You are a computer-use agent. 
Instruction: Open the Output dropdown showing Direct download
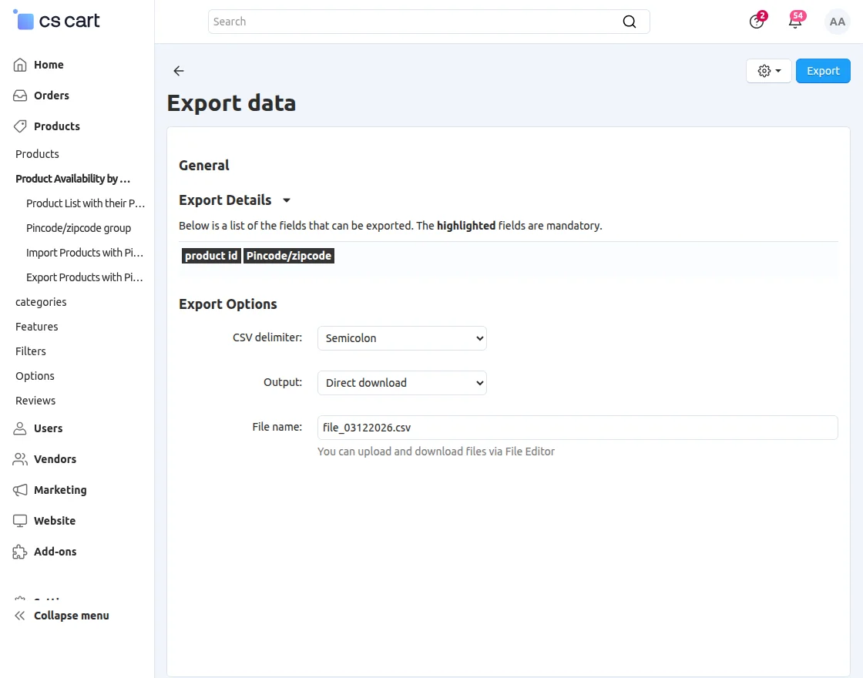(x=401, y=383)
